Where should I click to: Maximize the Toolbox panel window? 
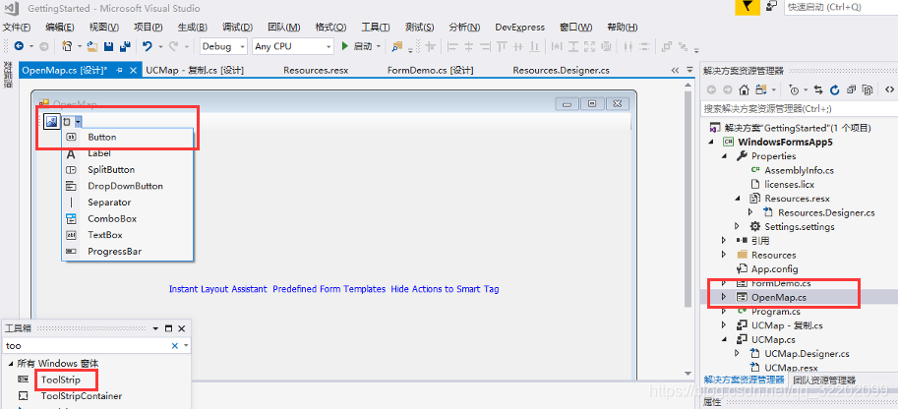(x=168, y=328)
